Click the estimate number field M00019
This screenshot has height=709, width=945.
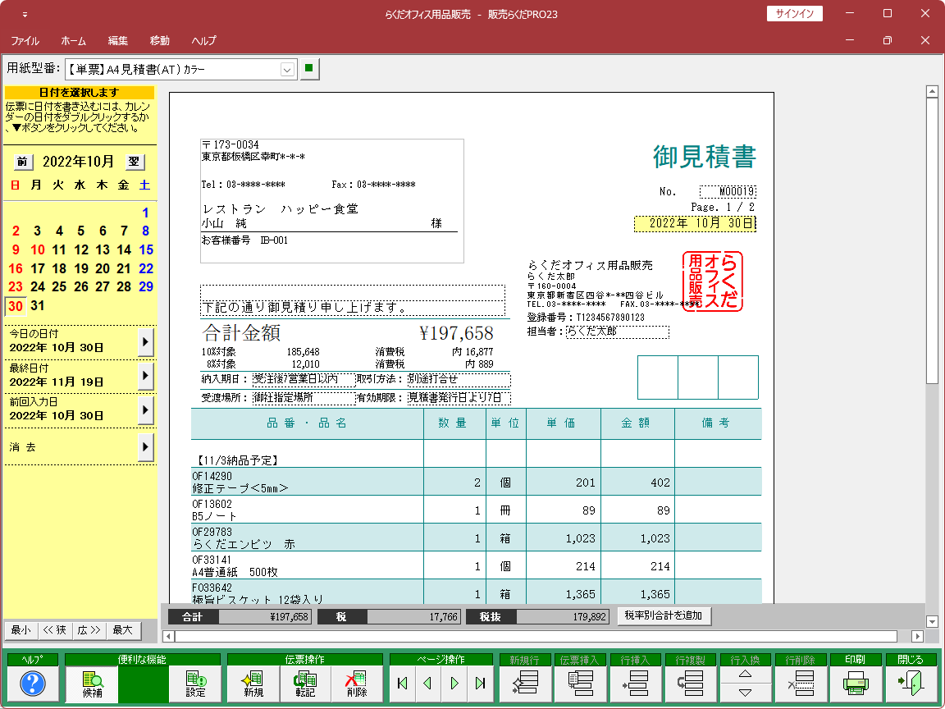(x=728, y=192)
